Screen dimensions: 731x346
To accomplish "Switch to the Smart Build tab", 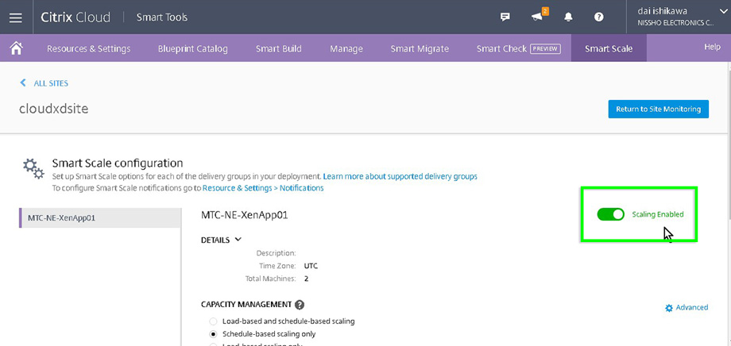I will coord(279,48).
